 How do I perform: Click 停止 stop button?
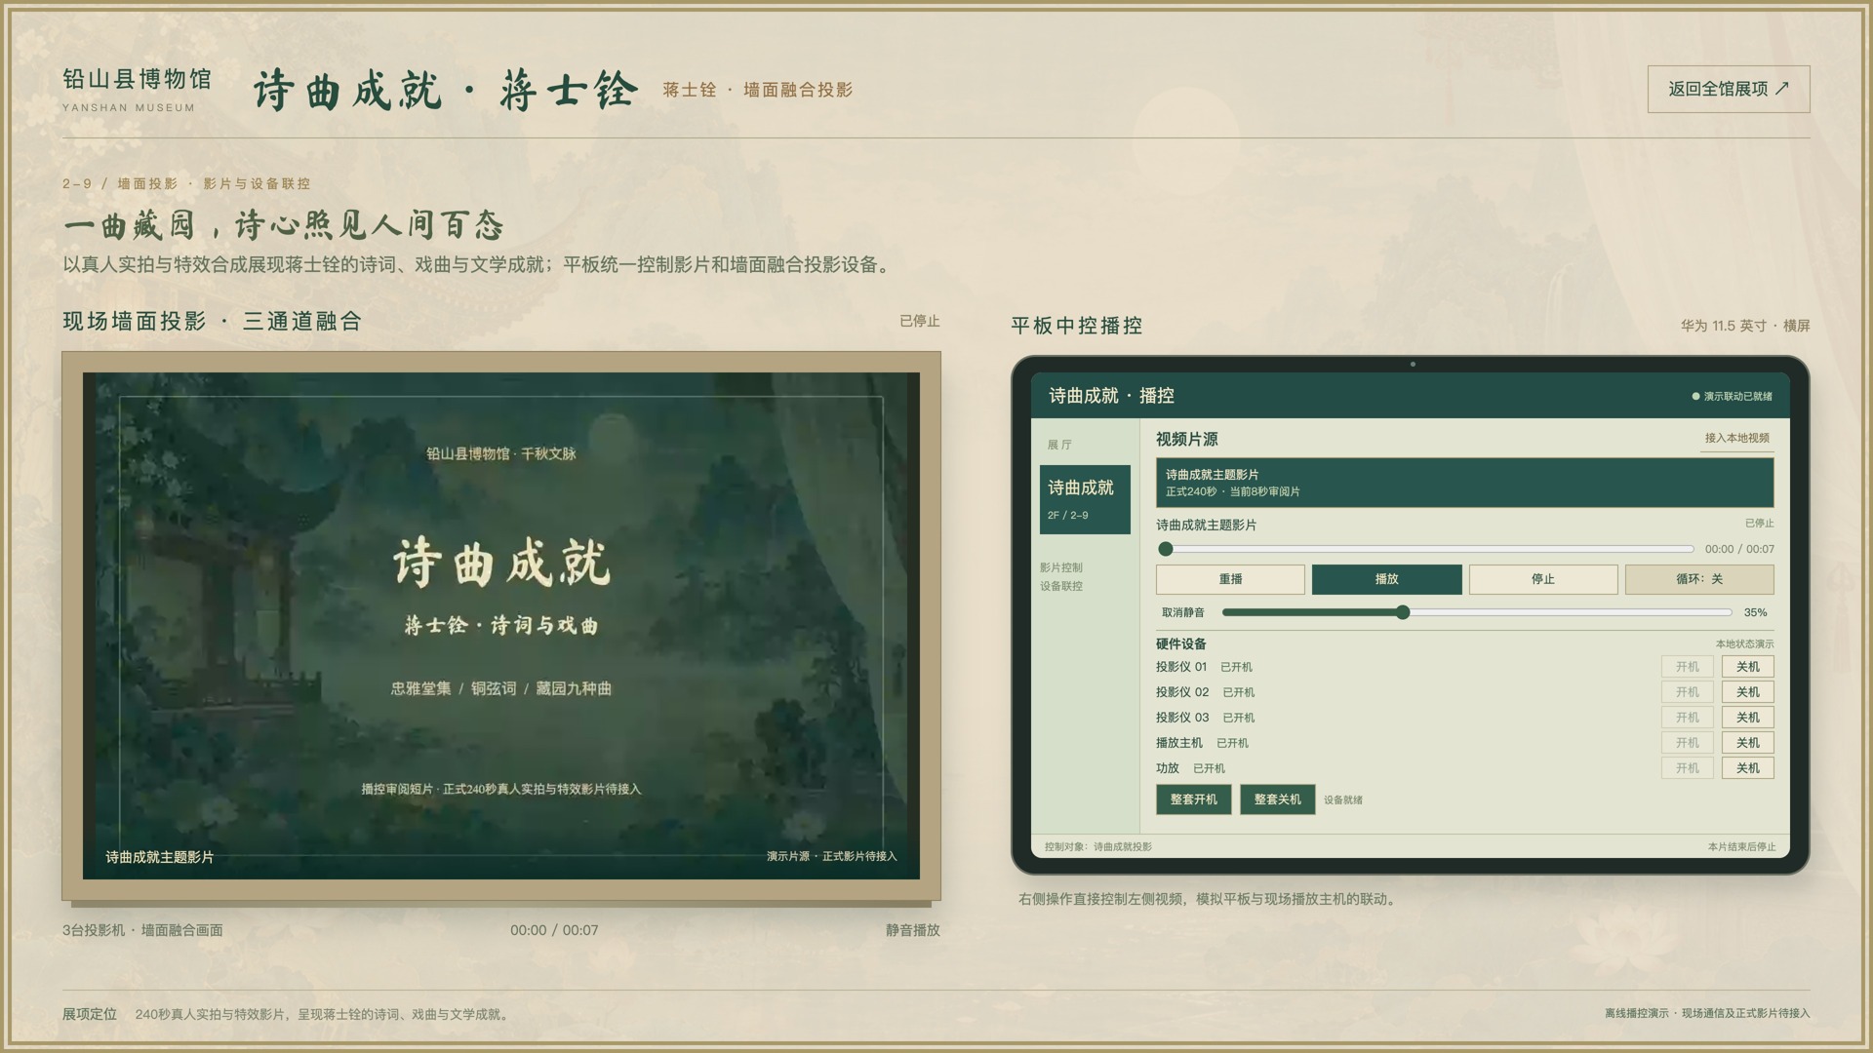coord(1543,579)
